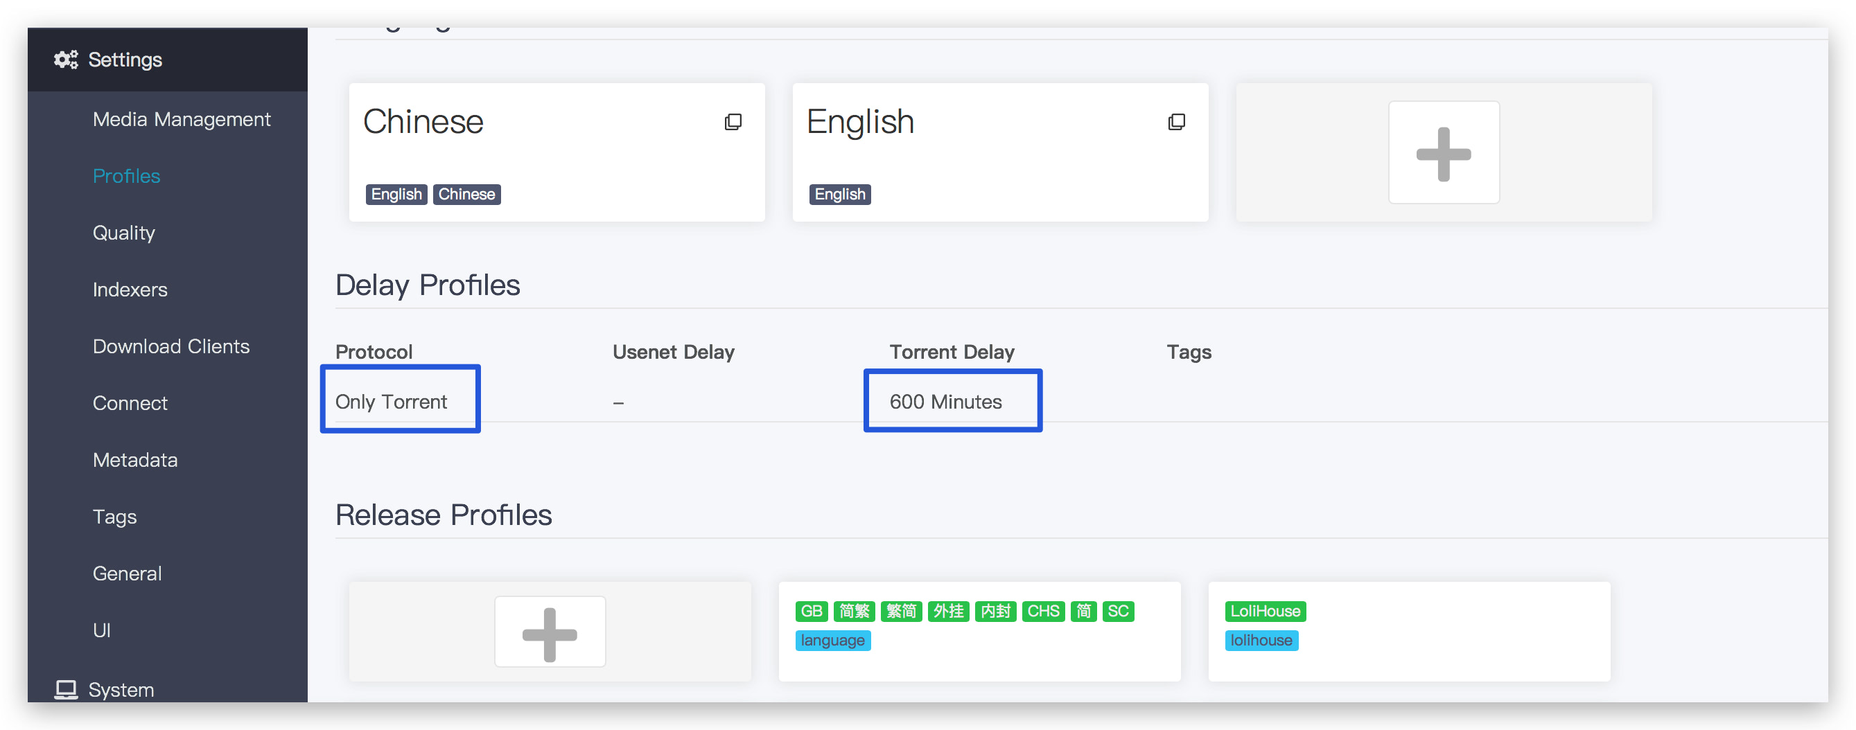
Task: Click the Only Torrent protocol cell
Action: pyautogui.click(x=390, y=402)
